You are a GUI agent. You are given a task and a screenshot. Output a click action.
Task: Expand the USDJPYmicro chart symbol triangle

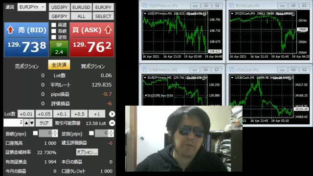[145, 14]
